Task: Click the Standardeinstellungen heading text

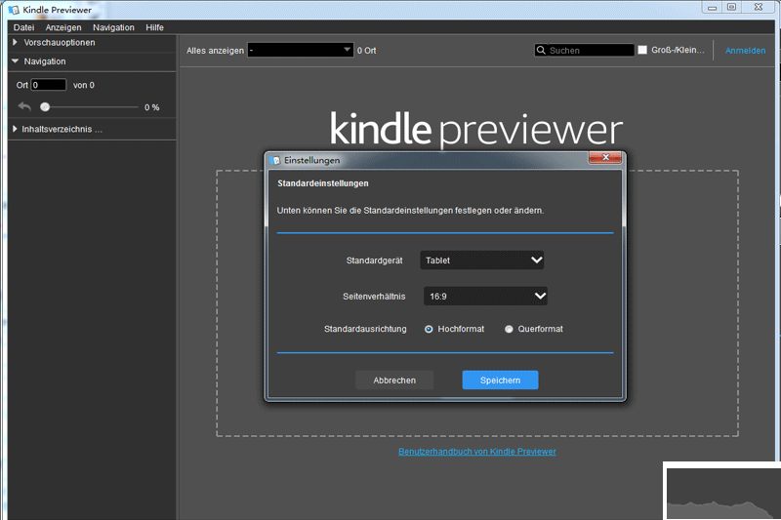Action: click(323, 183)
